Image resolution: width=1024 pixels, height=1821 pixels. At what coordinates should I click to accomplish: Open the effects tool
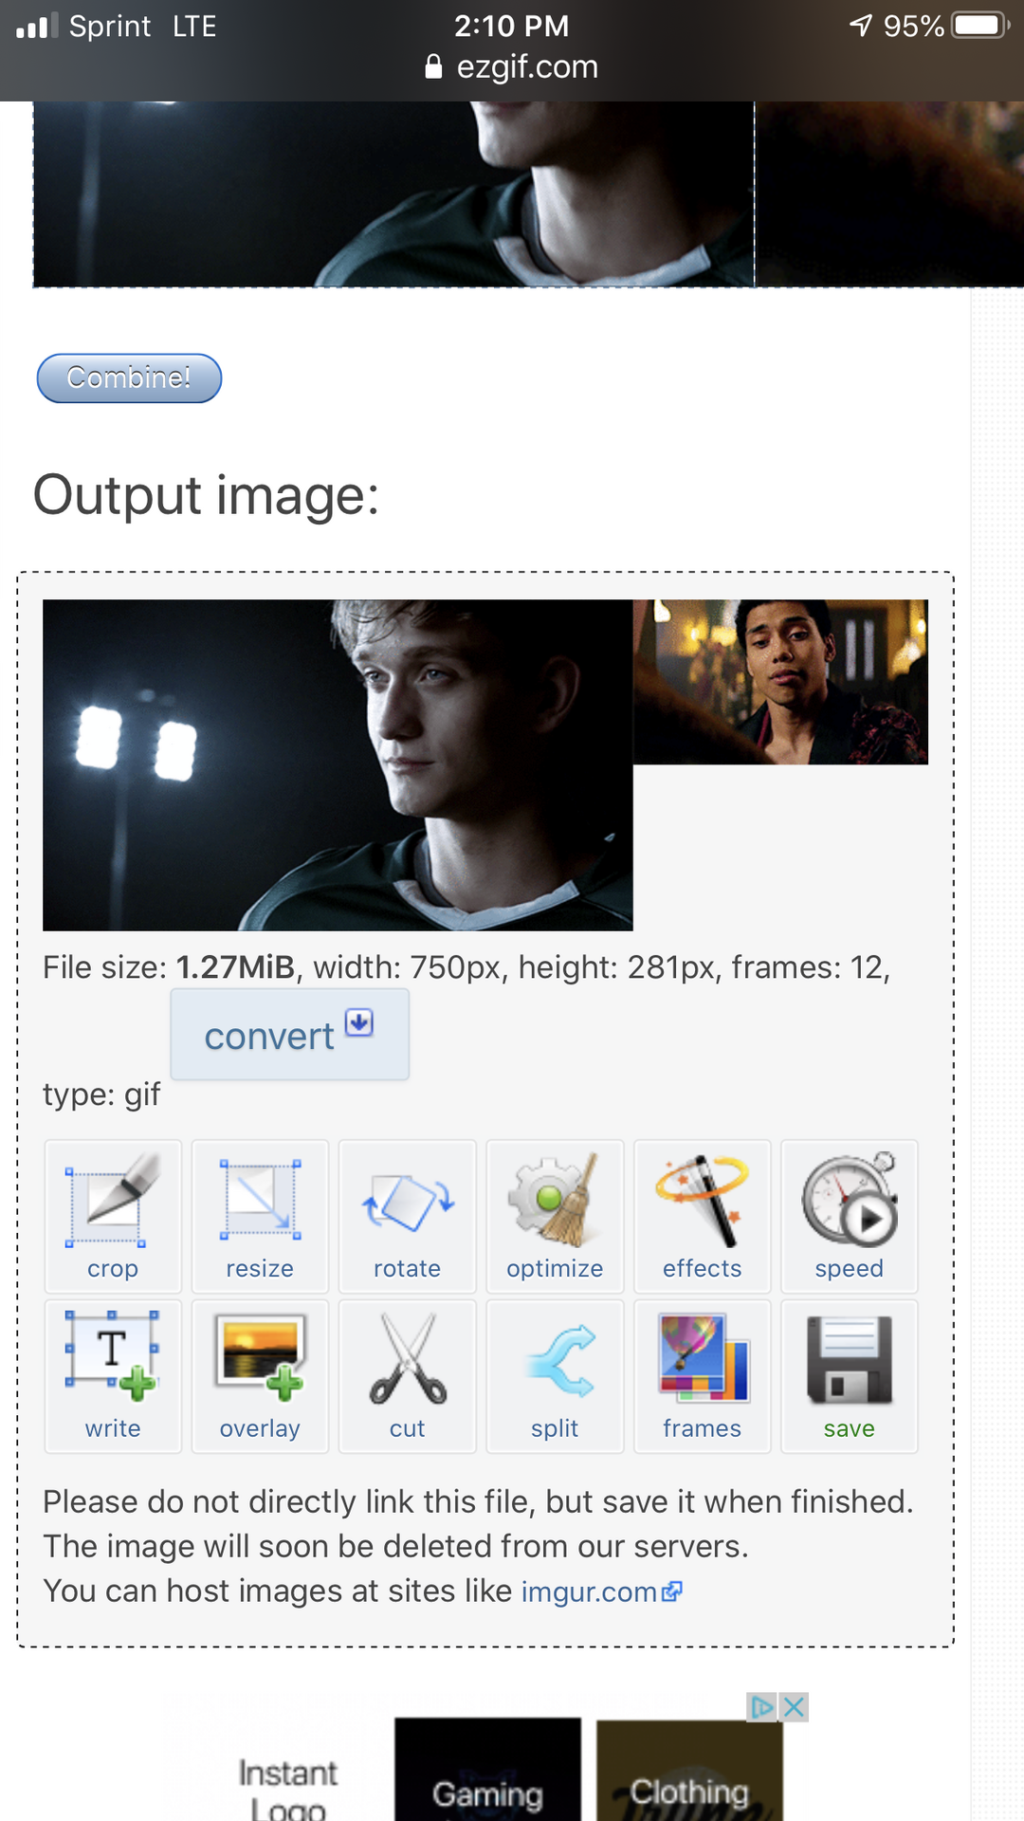702,1216
